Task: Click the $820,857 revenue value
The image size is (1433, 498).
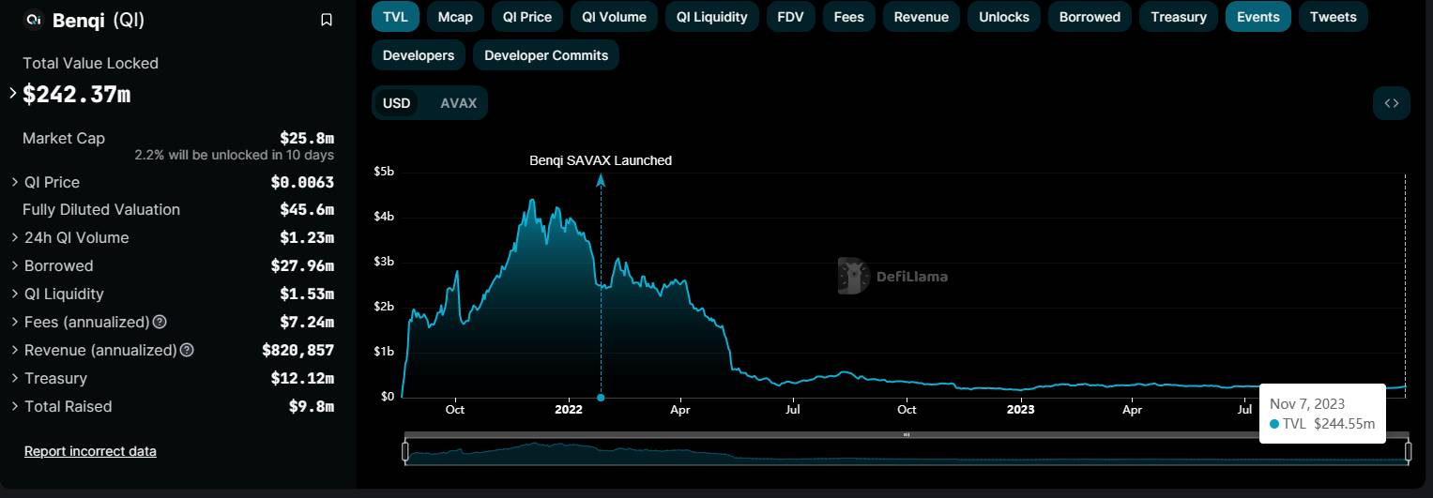Action: (x=297, y=350)
